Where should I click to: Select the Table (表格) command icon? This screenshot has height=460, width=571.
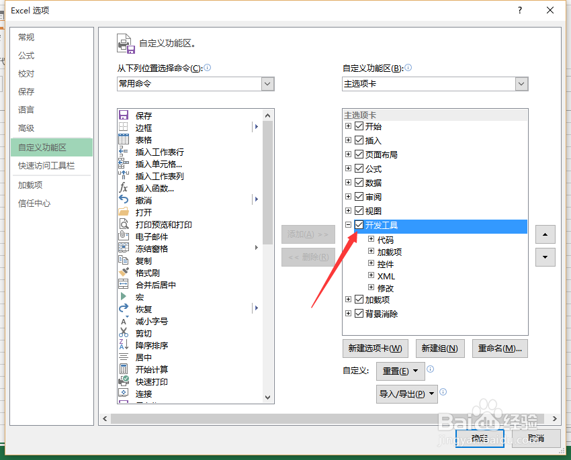[124, 139]
